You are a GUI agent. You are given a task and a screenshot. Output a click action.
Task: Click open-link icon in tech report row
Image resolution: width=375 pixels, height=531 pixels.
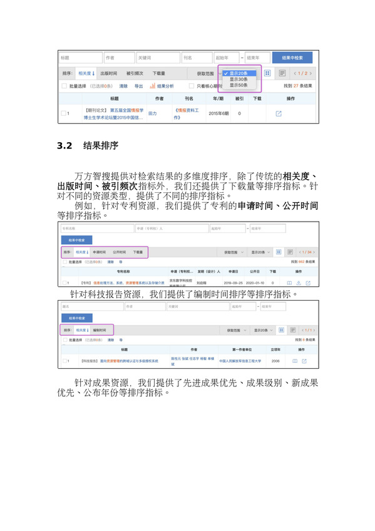(304, 361)
